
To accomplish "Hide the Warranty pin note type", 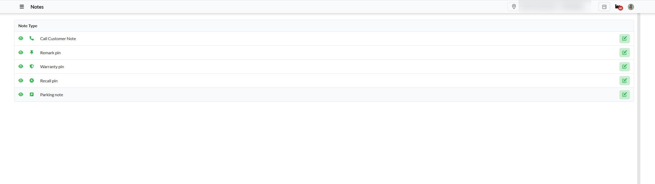I will (21, 67).
